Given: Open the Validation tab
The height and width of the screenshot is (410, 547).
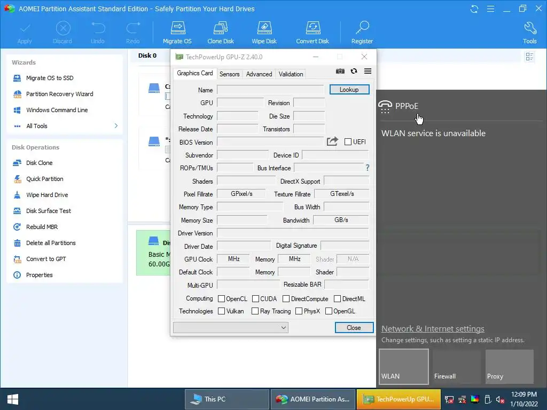Looking at the screenshot, I should (291, 74).
